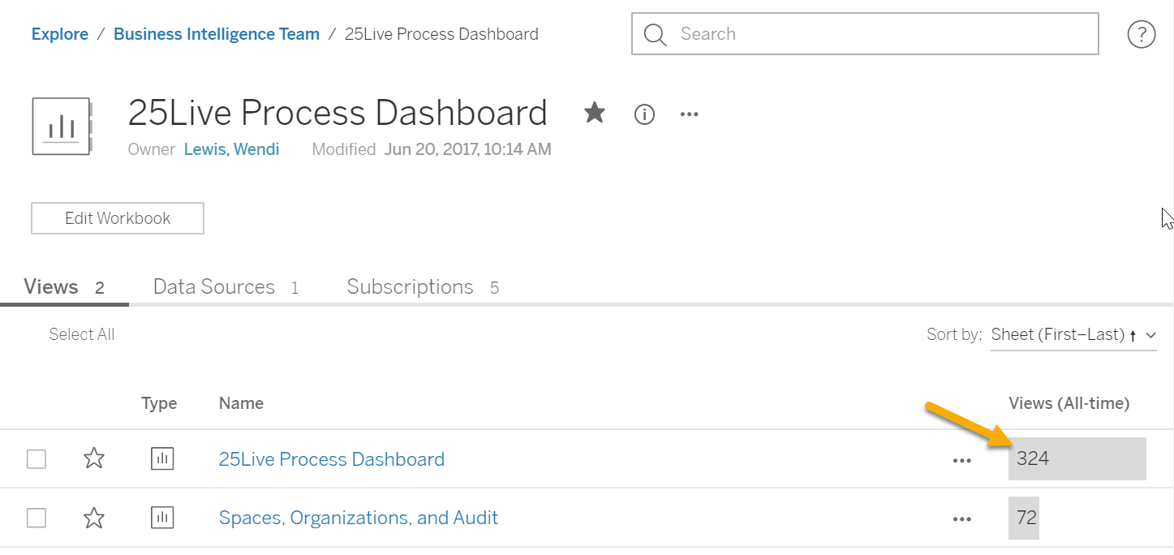Click the Edit Workbook button
Image resolution: width=1174 pixels, height=555 pixels.
point(118,218)
